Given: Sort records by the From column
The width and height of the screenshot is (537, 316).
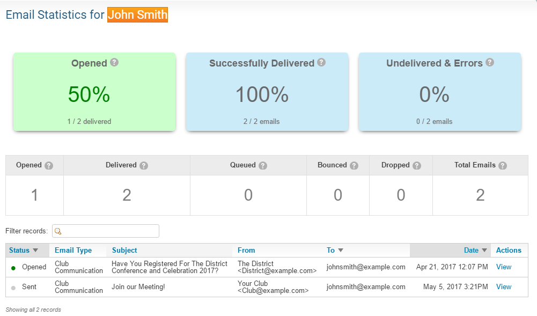Looking at the screenshot, I should click(246, 250).
